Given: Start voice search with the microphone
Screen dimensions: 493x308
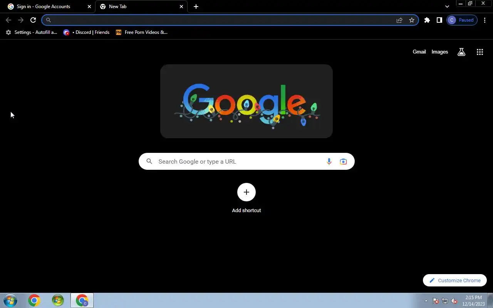Looking at the screenshot, I should coord(329,161).
